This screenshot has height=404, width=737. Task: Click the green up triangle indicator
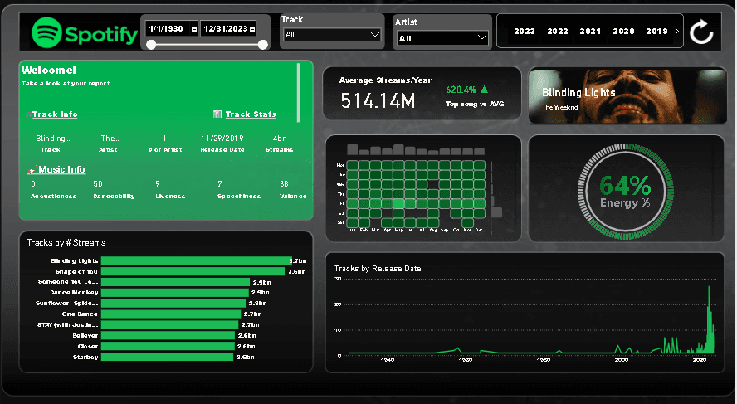pyautogui.click(x=485, y=90)
